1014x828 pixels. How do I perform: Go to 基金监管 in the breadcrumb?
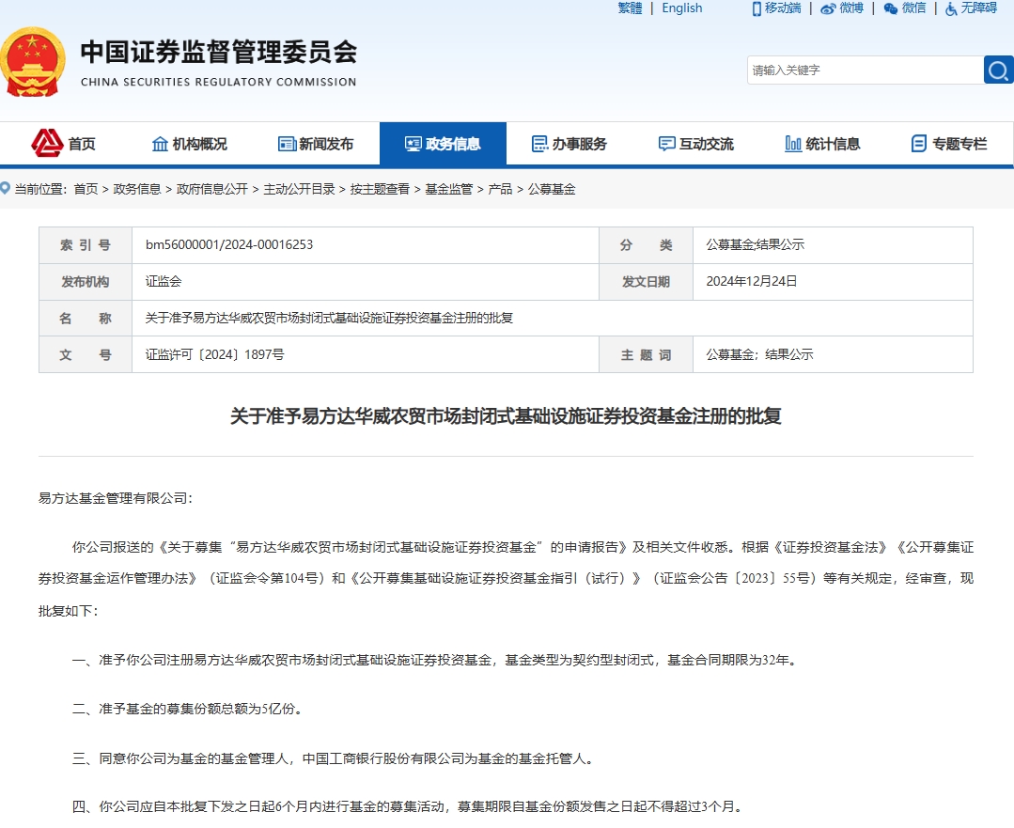point(449,189)
